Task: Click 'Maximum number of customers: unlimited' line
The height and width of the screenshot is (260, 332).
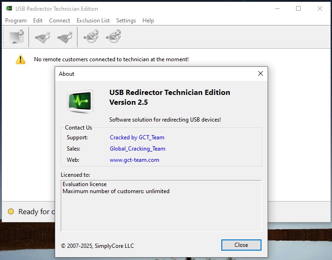Action: click(x=116, y=191)
